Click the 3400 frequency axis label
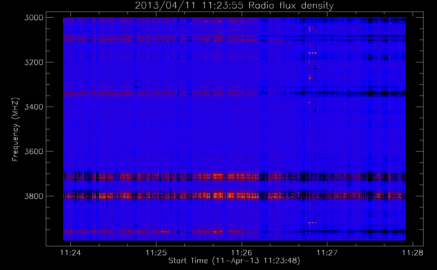This screenshot has width=437, height=270. point(34,107)
